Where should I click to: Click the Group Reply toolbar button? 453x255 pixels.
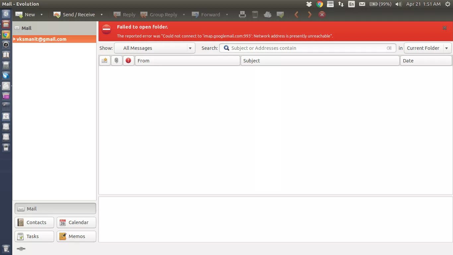pyautogui.click(x=159, y=15)
